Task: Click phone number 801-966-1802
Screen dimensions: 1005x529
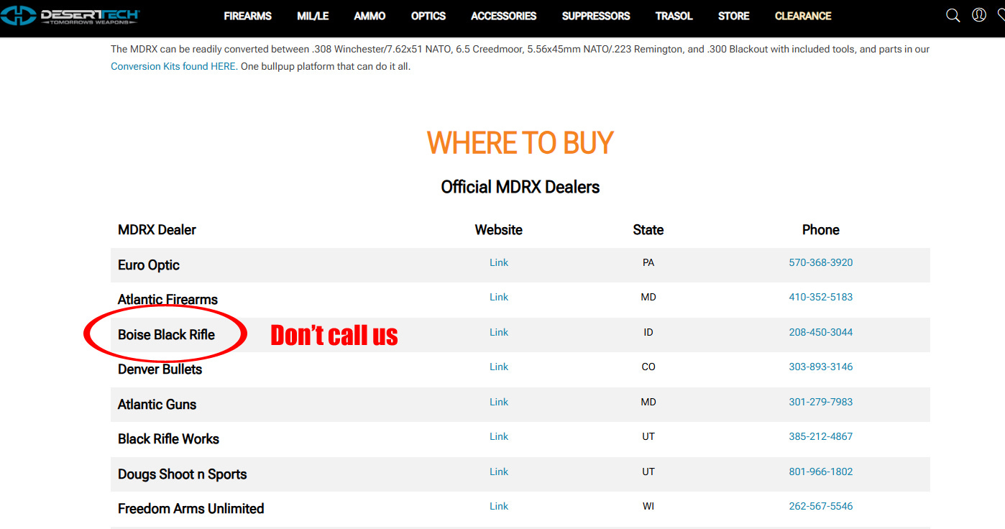Action: [820, 471]
